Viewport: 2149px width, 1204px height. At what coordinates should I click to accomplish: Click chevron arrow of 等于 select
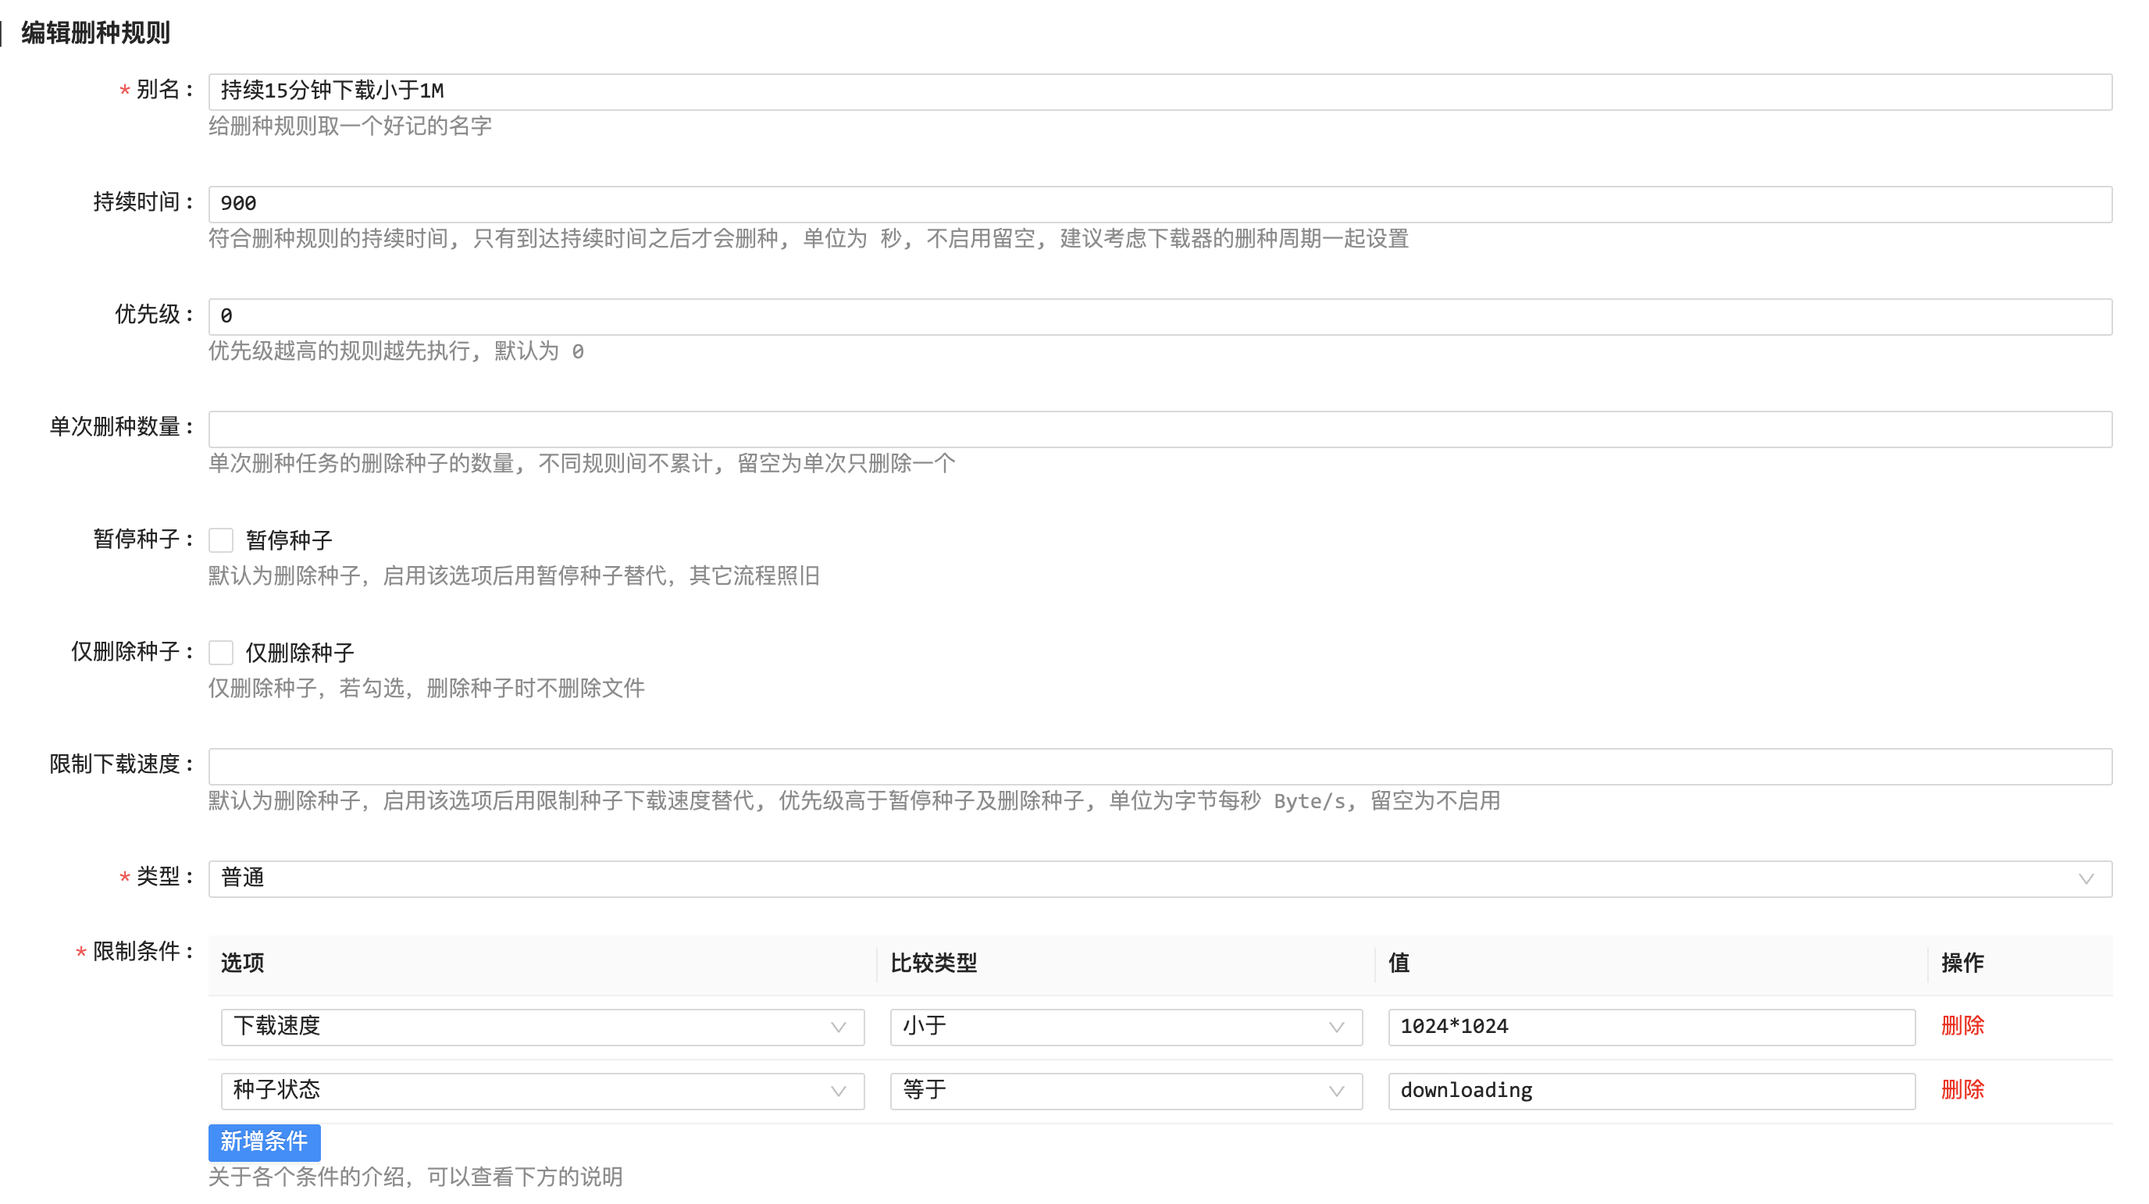coord(1336,1092)
